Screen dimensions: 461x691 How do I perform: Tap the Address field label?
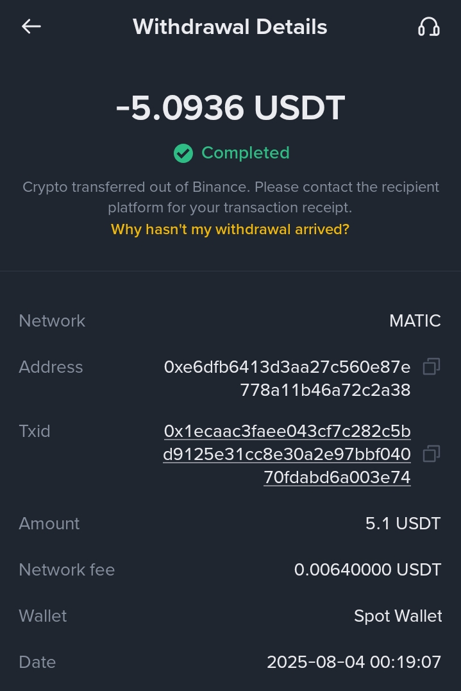[51, 367]
